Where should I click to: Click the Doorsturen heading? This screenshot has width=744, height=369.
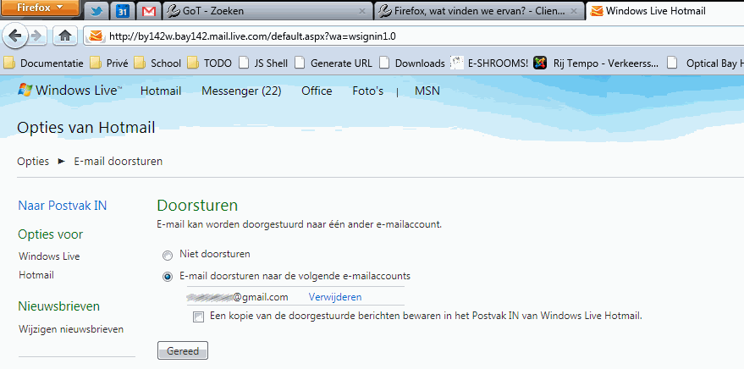[197, 206]
